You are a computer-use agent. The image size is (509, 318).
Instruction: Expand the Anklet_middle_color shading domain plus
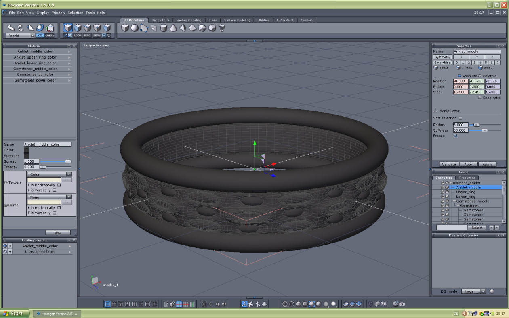(10, 246)
